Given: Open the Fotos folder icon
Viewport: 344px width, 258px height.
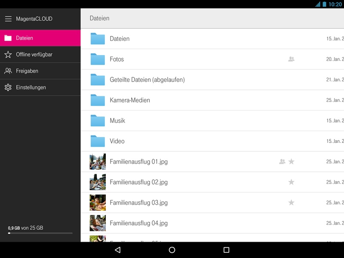Looking at the screenshot, I should [98, 59].
